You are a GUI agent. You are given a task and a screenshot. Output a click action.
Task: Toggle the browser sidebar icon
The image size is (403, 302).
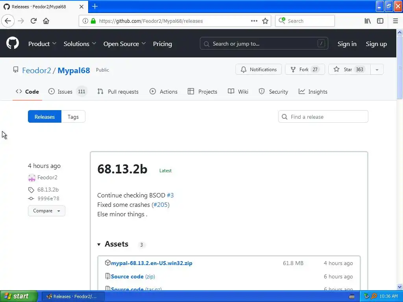coord(380,21)
